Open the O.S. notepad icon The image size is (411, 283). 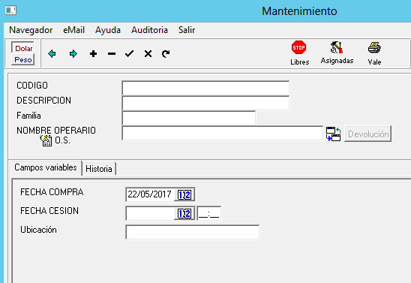click(x=46, y=140)
